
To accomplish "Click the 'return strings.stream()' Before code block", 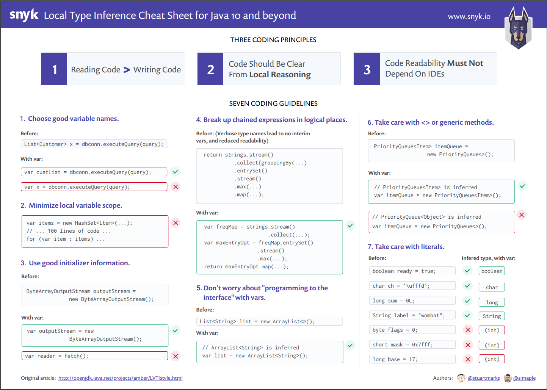I will pos(270,176).
